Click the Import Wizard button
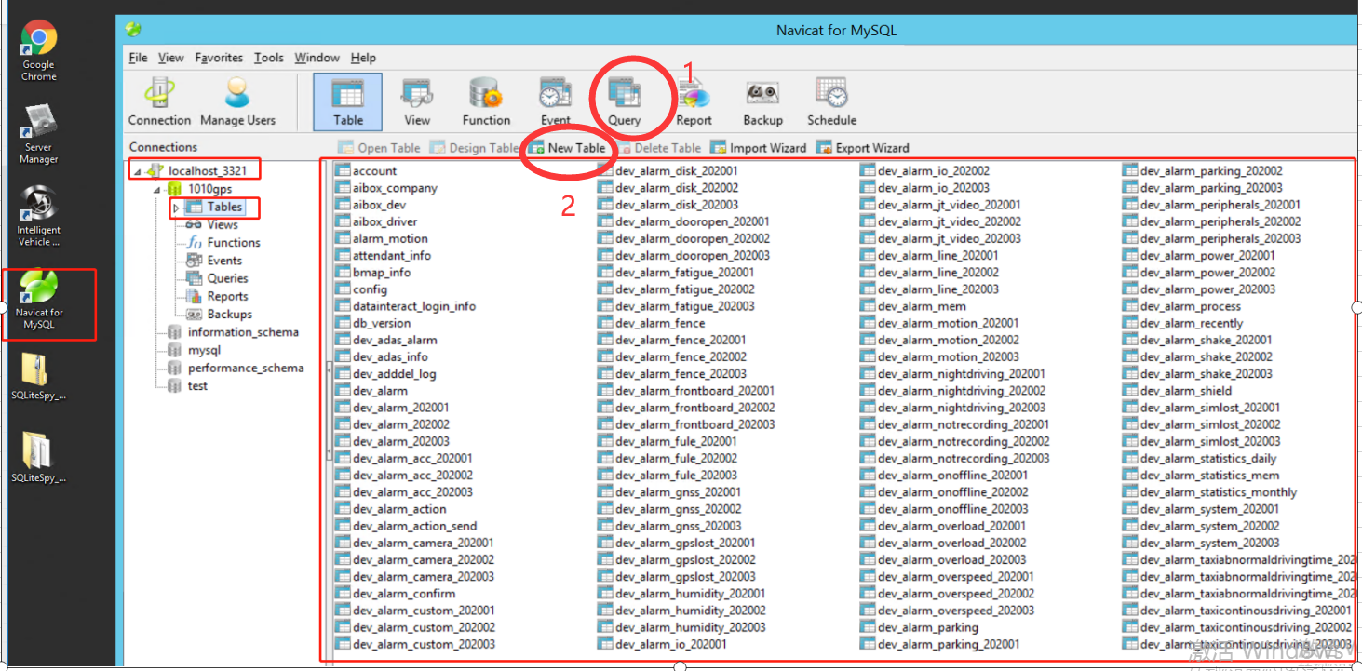 758,147
